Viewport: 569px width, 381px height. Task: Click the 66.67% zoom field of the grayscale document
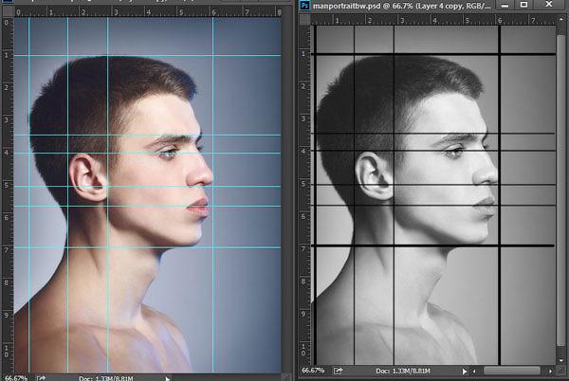[313, 371]
